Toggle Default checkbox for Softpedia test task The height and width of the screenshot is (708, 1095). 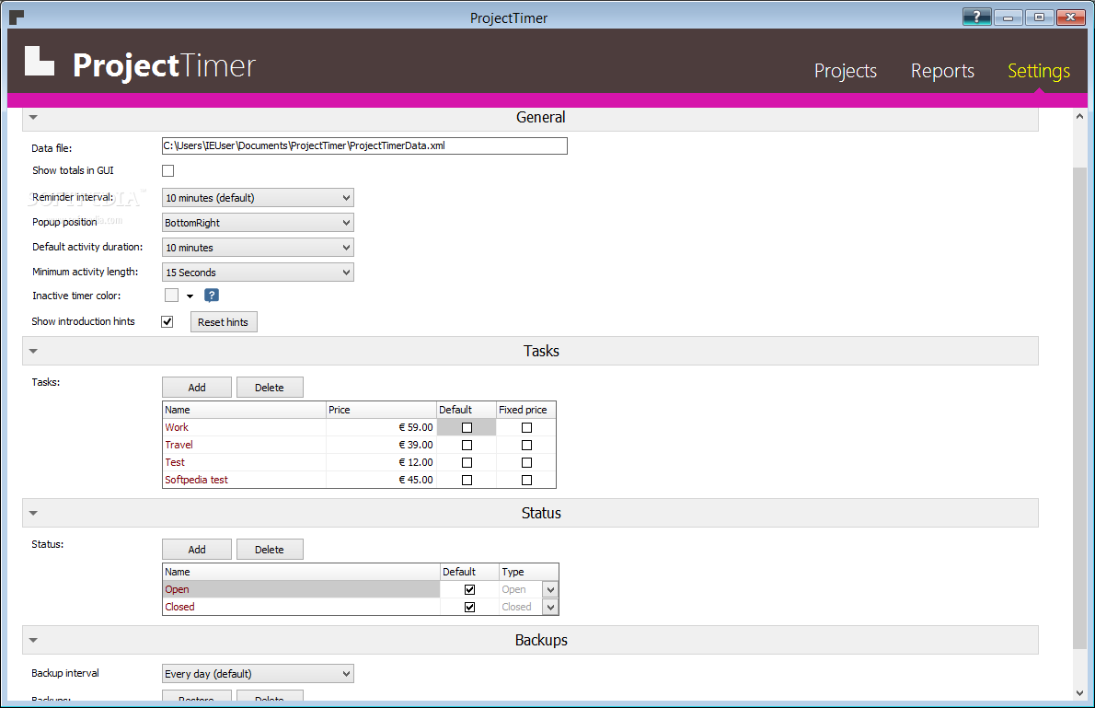pyautogui.click(x=467, y=481)
